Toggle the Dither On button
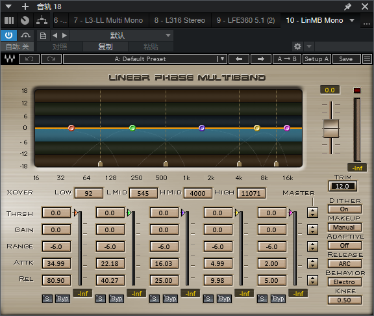This screenshot has width=374, height=316. tap(344, 209)
